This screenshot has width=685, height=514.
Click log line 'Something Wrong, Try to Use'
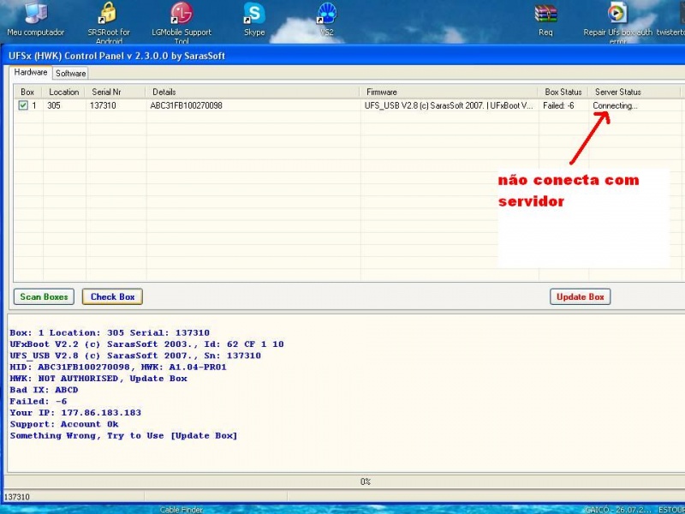[123, 436]
